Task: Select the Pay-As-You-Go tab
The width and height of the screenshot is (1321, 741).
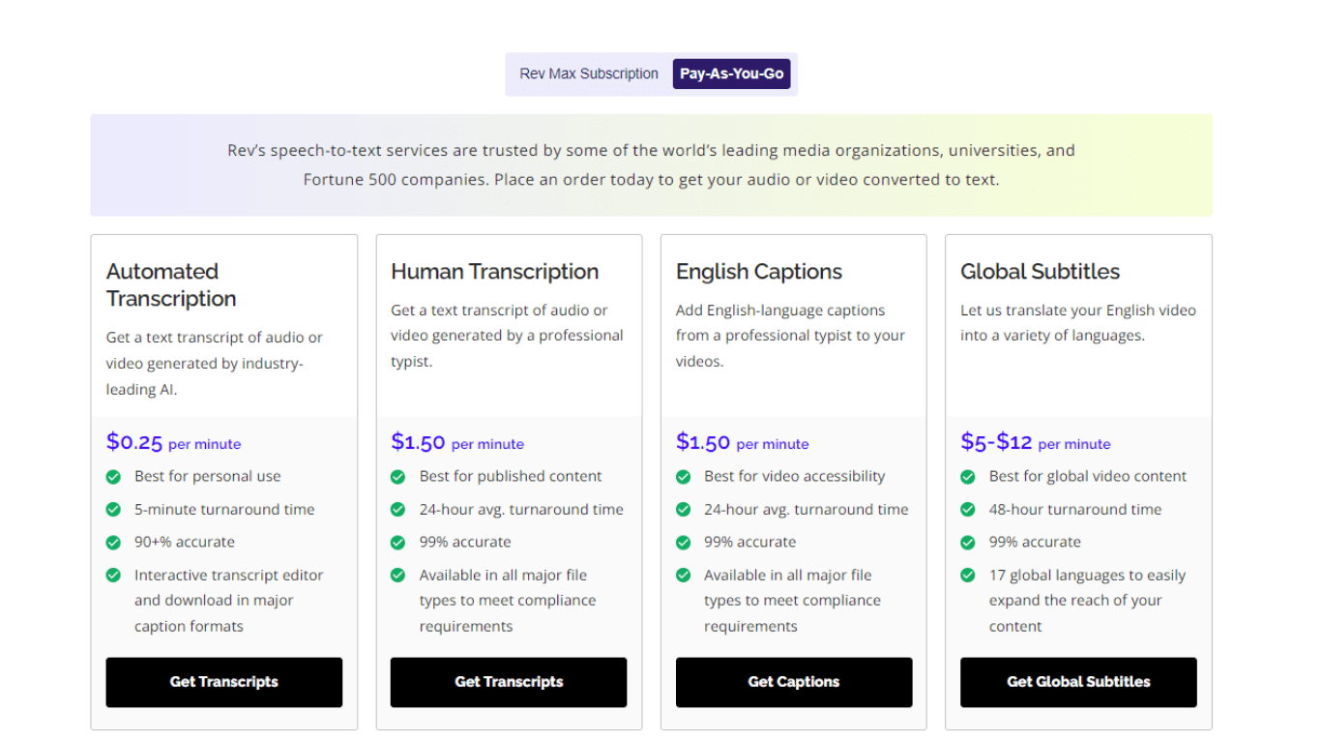Action: click(x=731, y=74)
